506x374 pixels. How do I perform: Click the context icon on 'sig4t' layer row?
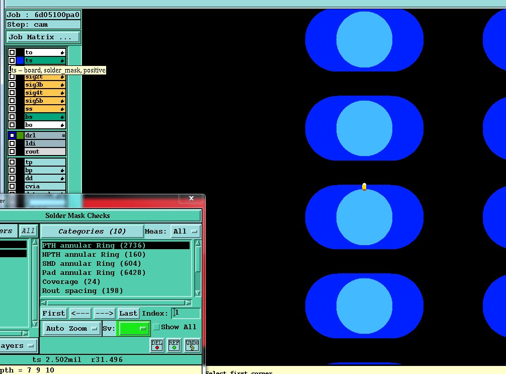(x=62, y=93)
